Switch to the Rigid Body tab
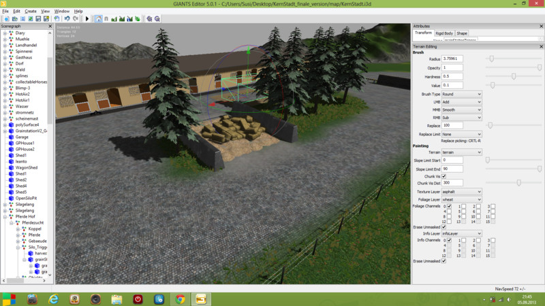The height and width of the screenshot is (306, 545). click(443, 33)
